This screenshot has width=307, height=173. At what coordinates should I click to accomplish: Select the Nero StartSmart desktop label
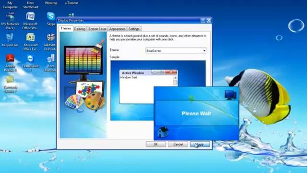(31, 5)
